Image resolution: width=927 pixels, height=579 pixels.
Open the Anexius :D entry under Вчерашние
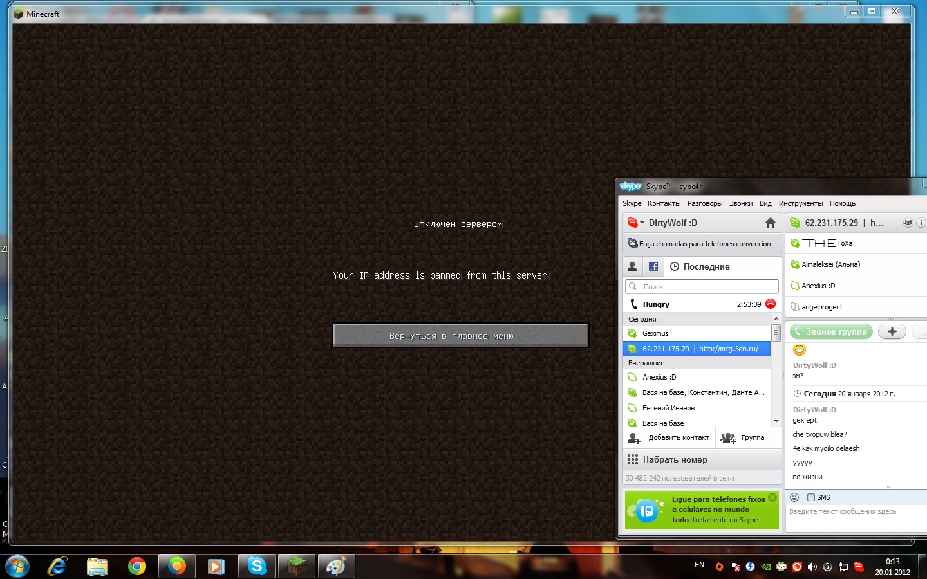coord(697,377)
